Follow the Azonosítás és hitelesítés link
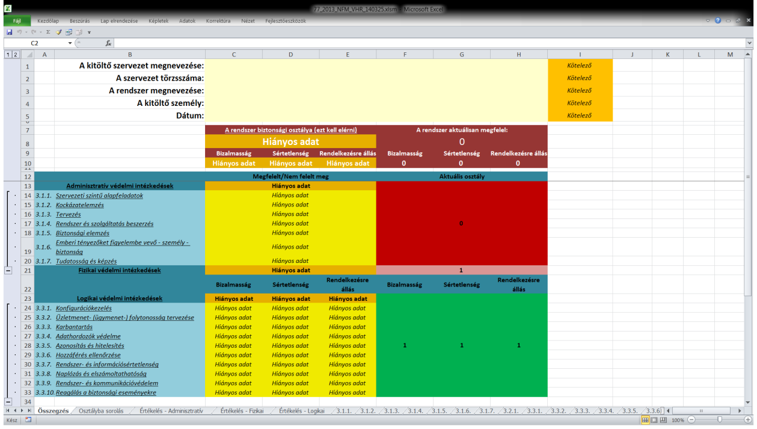This screenshot has width=757, height=429. [x=90, y=345]
